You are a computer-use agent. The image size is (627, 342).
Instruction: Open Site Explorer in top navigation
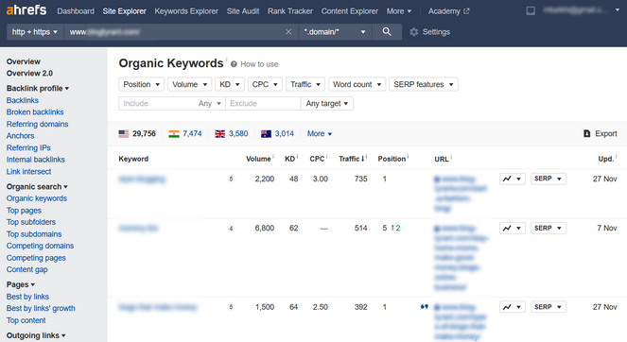click(125, 11)
